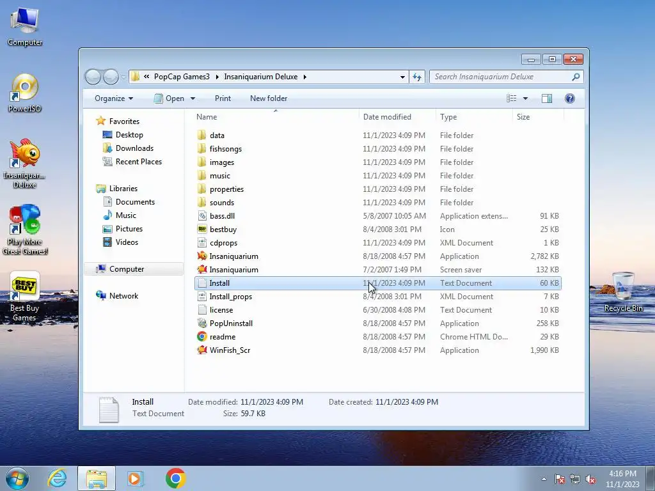Select the Insaniquarium Screen saver file

(x=377, y=270)
